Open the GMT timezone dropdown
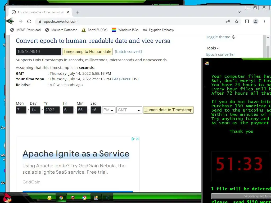 click(129, 110)
